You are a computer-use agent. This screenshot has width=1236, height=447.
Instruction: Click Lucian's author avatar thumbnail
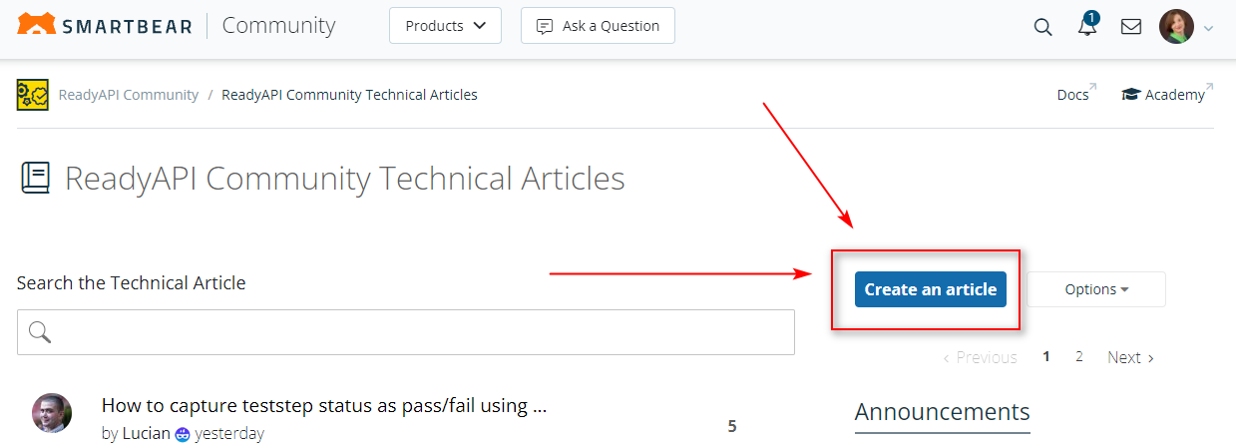(x=52, y=413)
